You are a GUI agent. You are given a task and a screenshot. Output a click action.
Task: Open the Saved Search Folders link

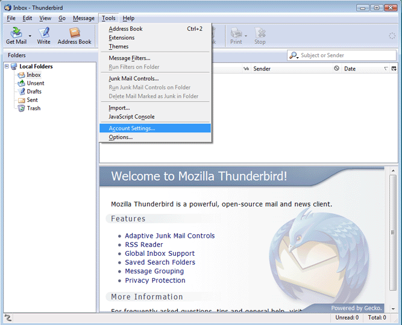coord(160,262)
